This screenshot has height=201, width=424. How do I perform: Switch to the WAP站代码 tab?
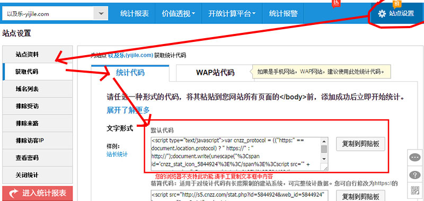(x=215, y=73)
